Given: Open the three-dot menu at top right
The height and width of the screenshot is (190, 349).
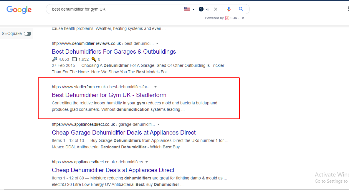Looking at the screenshot, I should 348,9.
